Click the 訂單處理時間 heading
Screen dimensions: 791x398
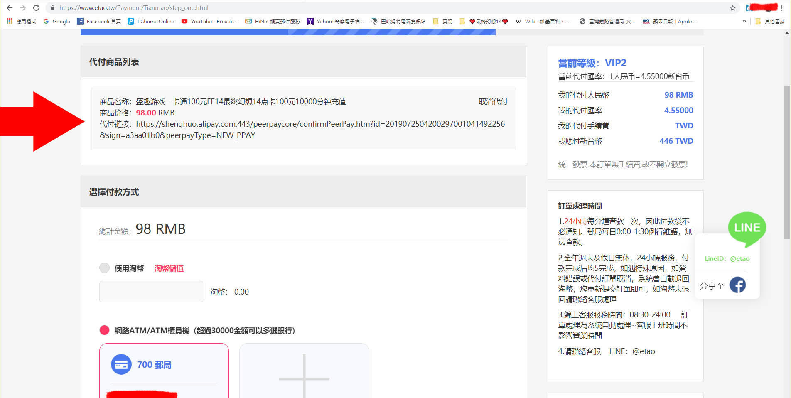point(580,206)
